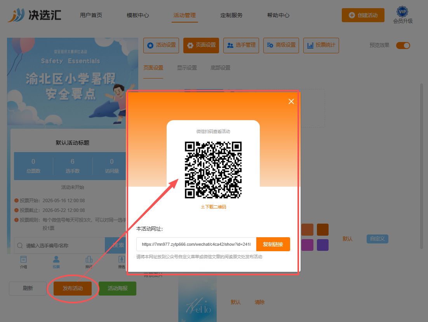Screen dimensions: 428x322
Task: Click the 总票数 counter
Action: coord(33,166)
